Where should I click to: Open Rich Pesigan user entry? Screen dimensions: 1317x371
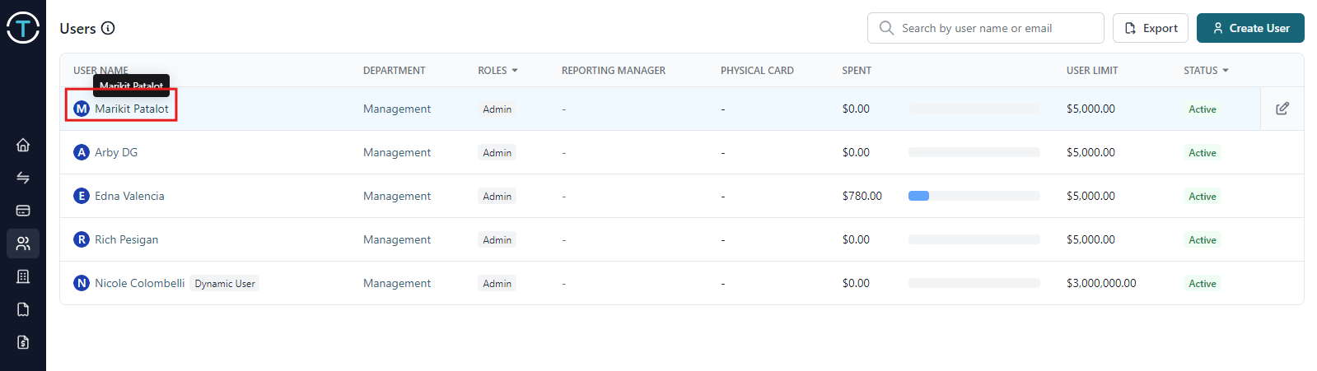tap(126, 239)
